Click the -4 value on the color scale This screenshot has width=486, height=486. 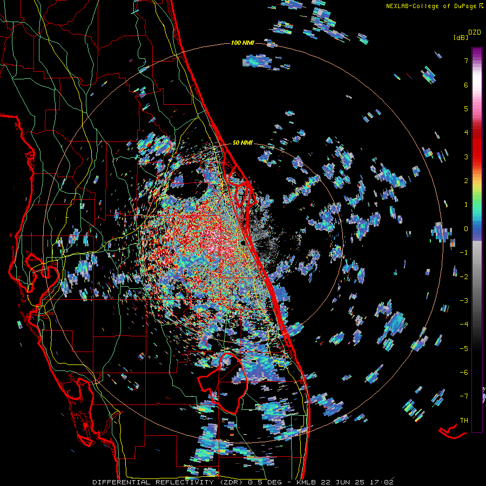(x=464, y=325)
